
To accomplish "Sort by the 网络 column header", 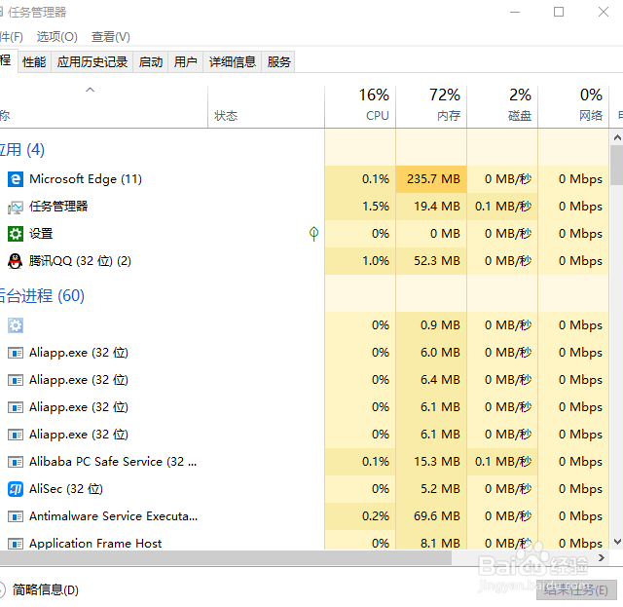I will point(573,106).
